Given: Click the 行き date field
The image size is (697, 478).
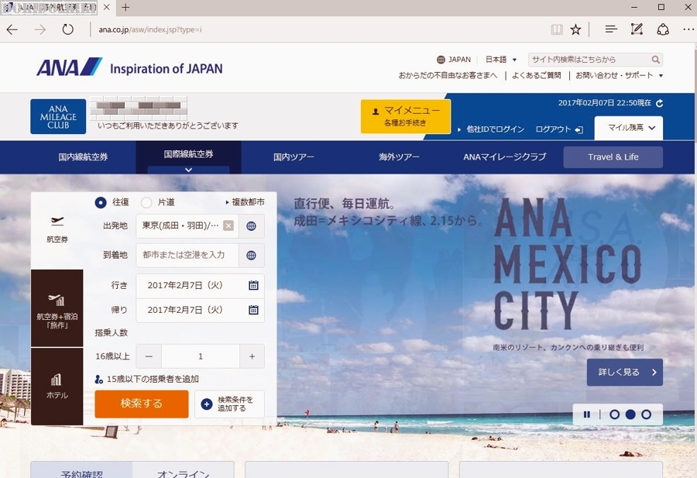Looking at the screenshot, I should coord(200,285).
